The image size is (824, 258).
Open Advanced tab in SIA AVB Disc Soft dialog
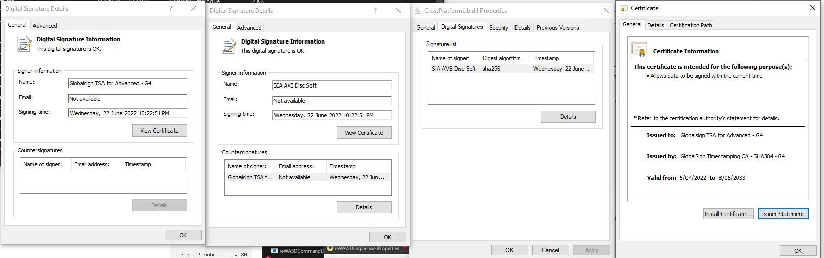249,27
